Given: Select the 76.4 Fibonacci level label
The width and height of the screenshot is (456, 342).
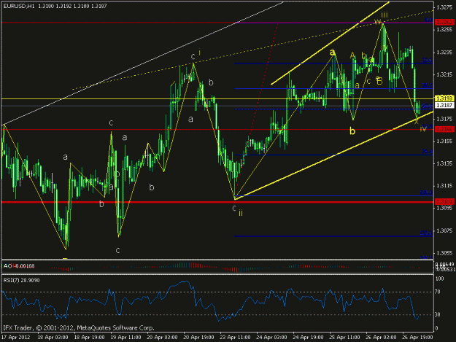Looking at the screenshot, I should pyautogui.click(x=428, y=152).
